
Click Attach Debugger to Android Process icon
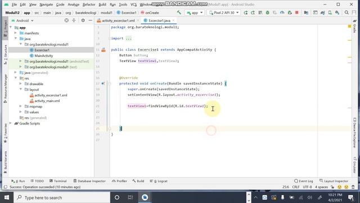[290, 12]
